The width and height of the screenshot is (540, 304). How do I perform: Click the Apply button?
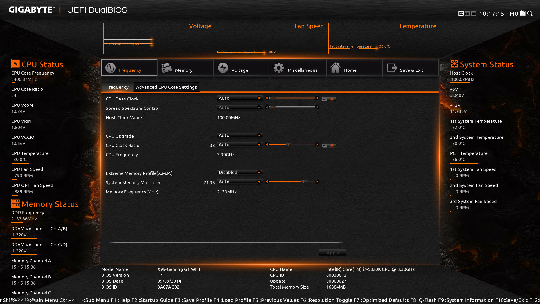pos(333,253)
